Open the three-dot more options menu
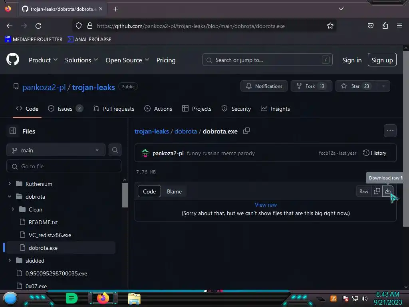 [x=390, y=131]
